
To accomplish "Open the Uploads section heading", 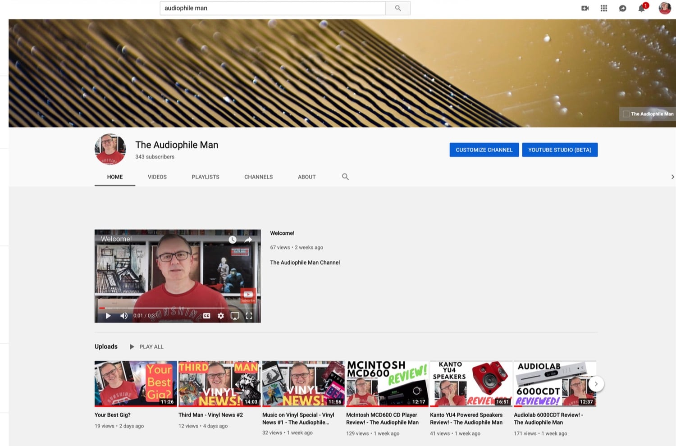I will coord(106,346).
